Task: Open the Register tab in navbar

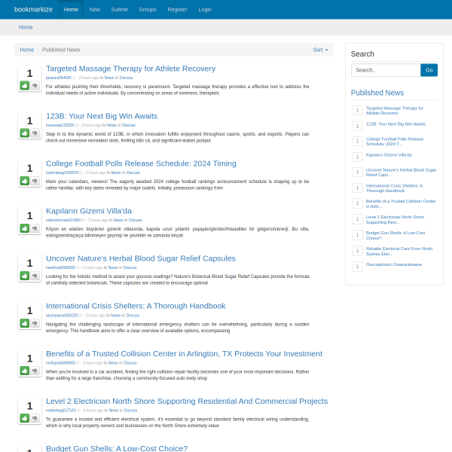Action: pos(177,9)
